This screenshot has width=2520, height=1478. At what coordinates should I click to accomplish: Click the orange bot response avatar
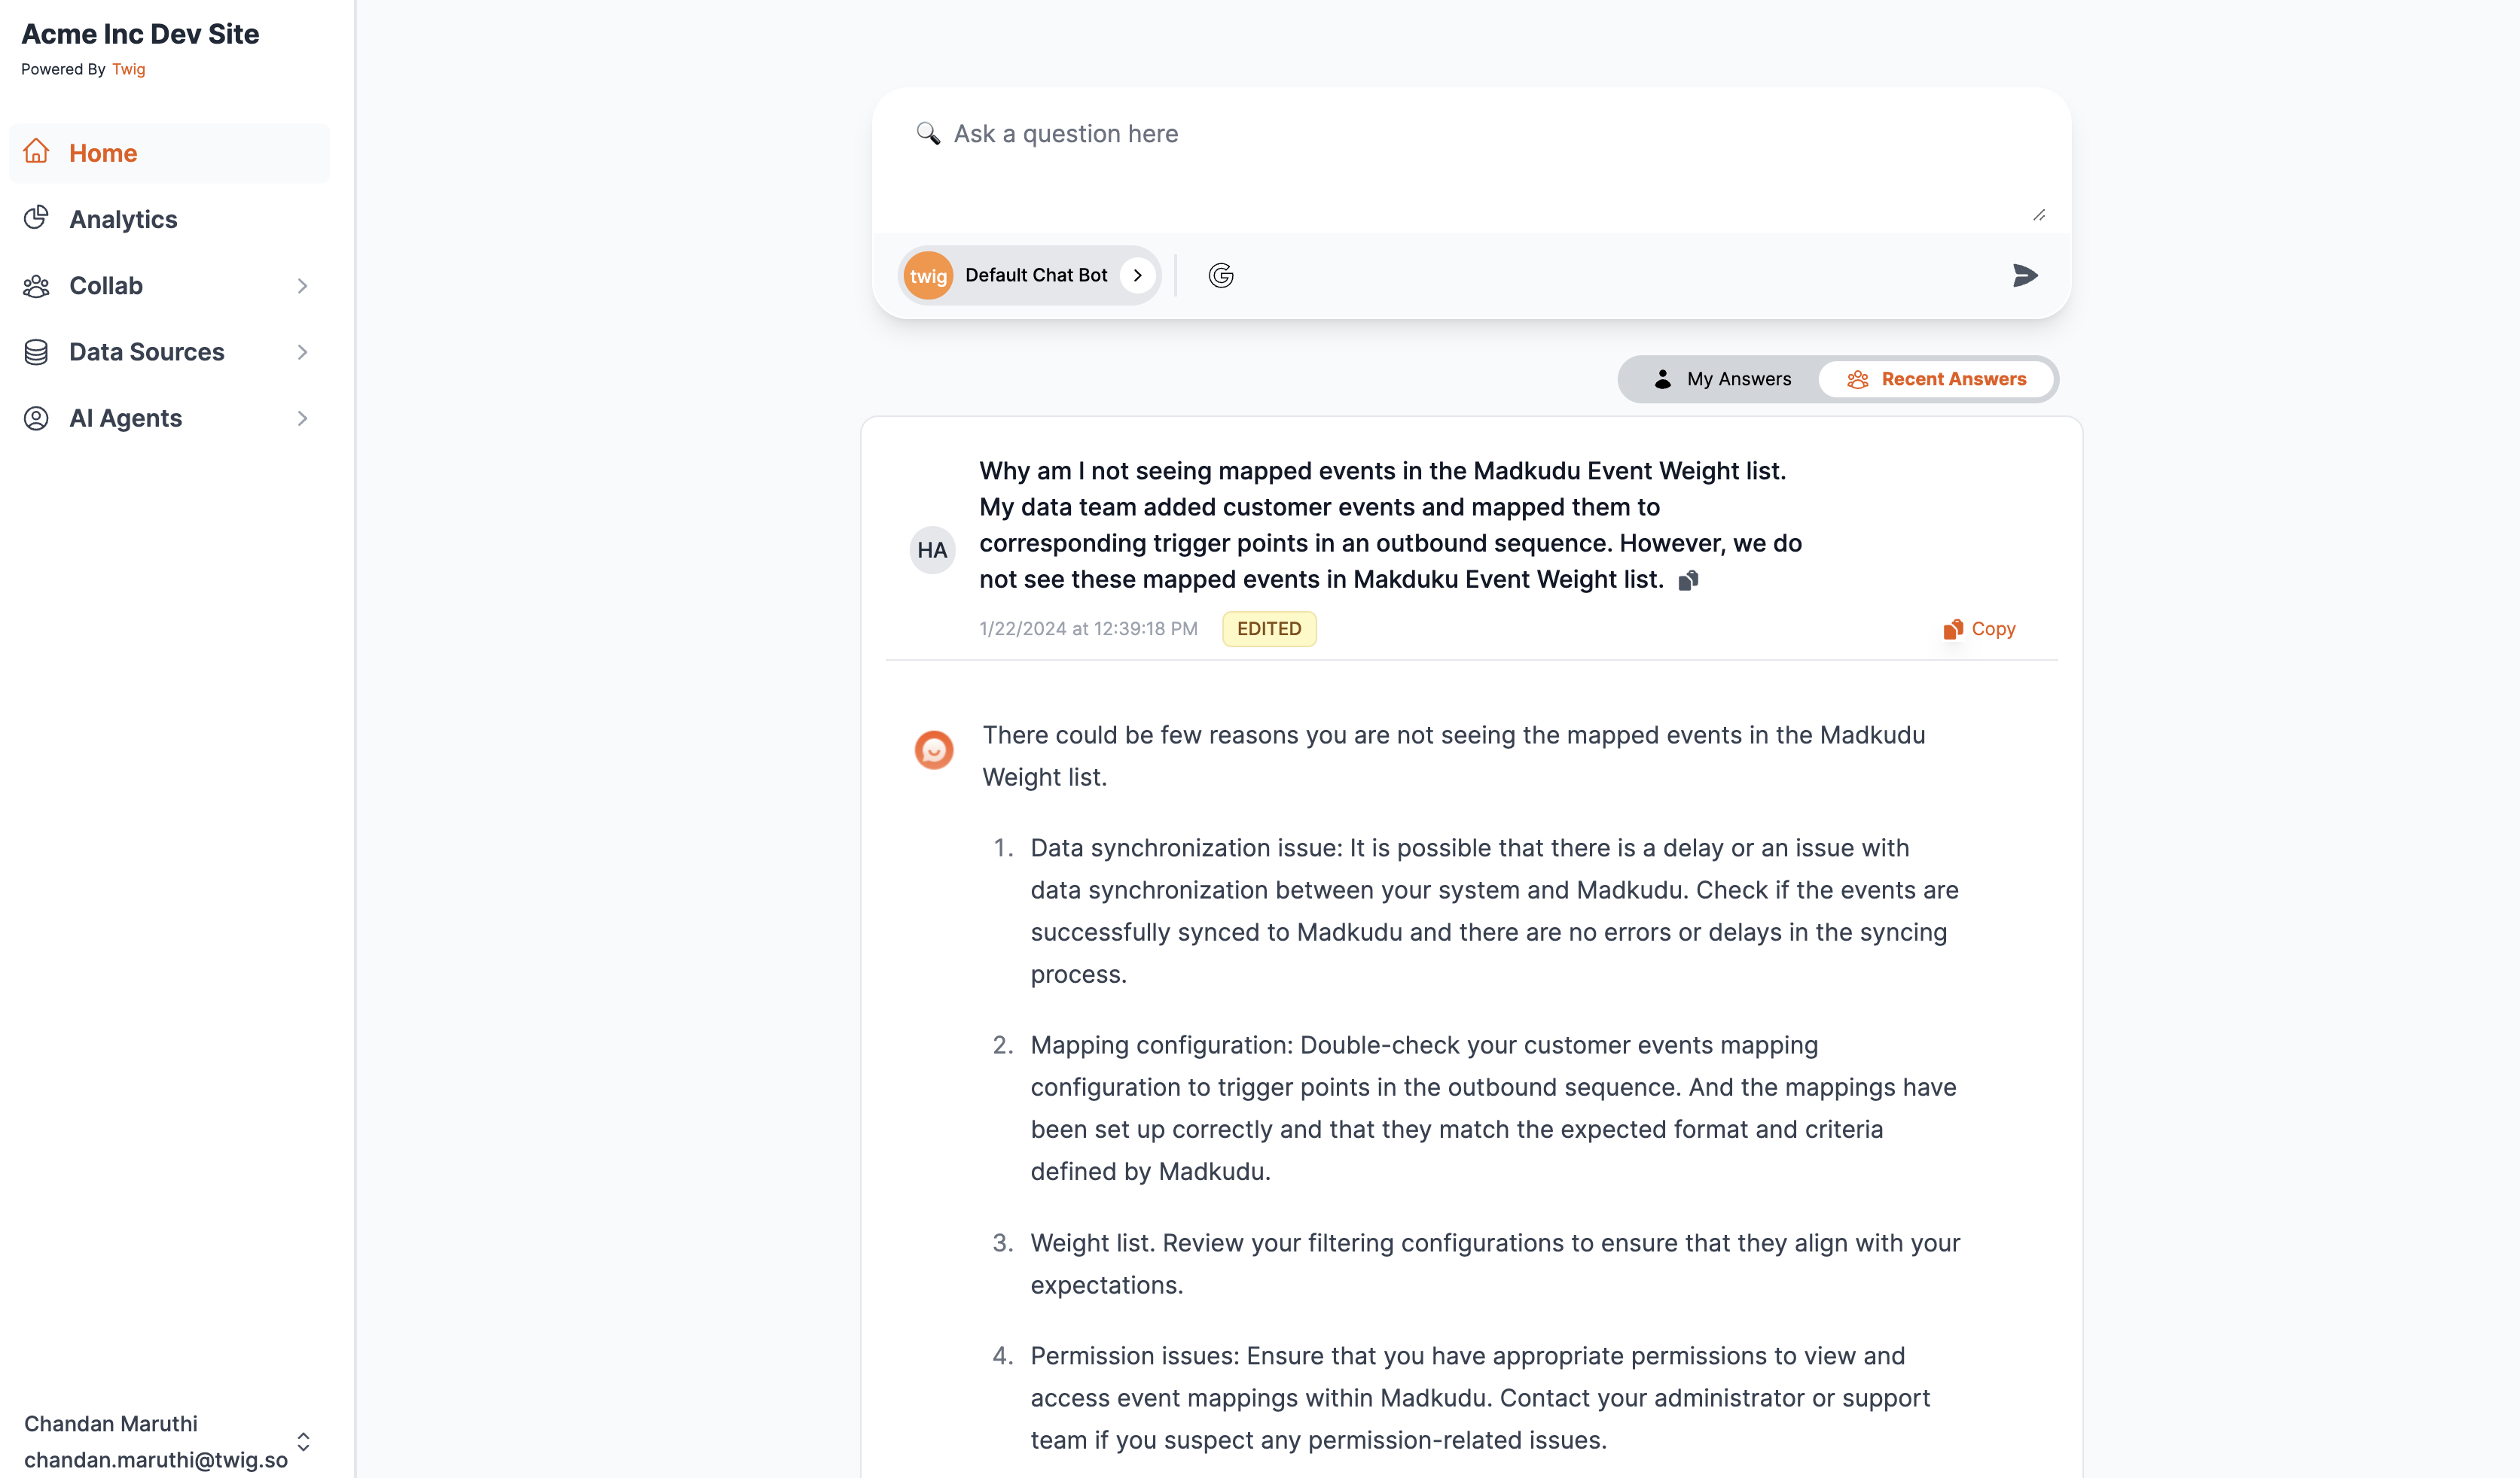[934, 750]
